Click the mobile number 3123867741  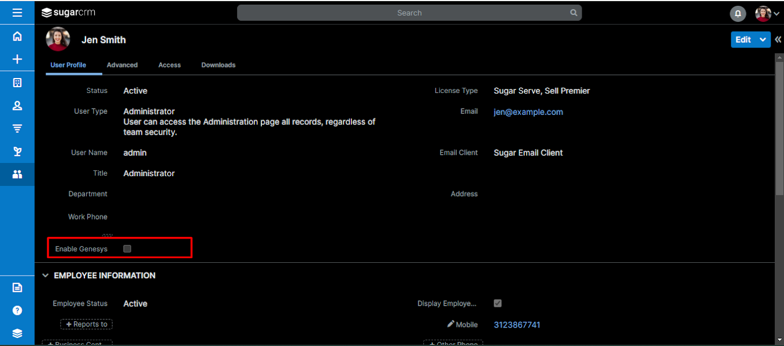(x=517, y=325)
